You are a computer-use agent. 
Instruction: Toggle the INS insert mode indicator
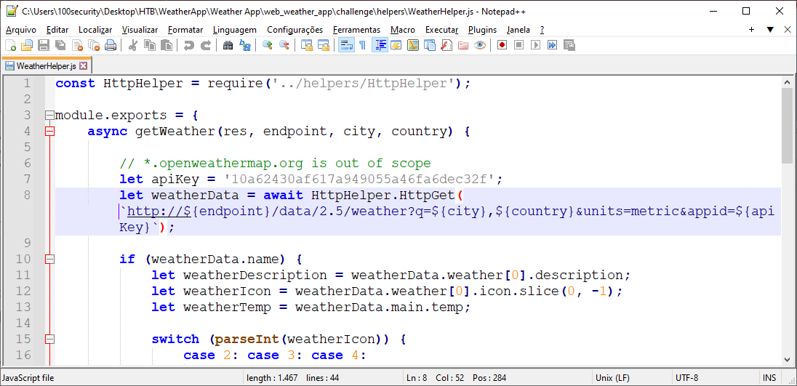[769, 378]
